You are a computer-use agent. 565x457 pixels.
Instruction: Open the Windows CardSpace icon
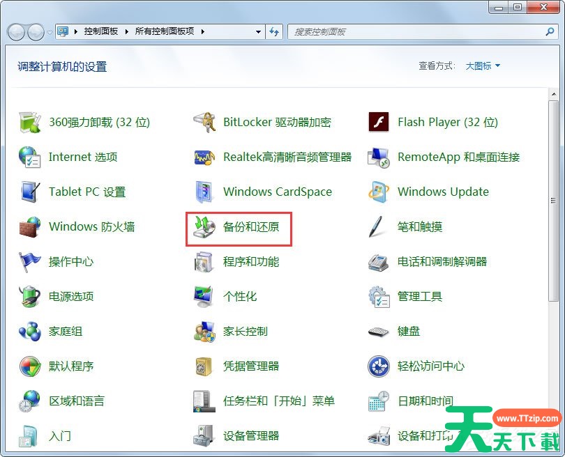pyautogui.click(x=204, y=192)
